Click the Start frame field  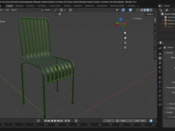(126, 121)
